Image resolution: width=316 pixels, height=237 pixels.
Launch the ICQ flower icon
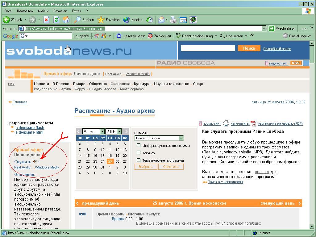pos(193,20)
